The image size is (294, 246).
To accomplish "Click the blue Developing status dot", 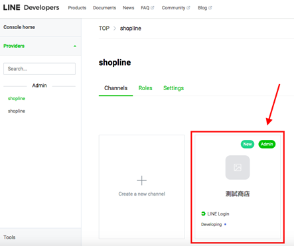I will (x=225, y=224).
